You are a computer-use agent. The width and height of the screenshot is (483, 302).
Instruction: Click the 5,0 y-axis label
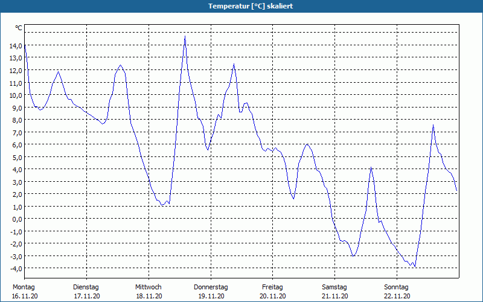coord(17,157)
